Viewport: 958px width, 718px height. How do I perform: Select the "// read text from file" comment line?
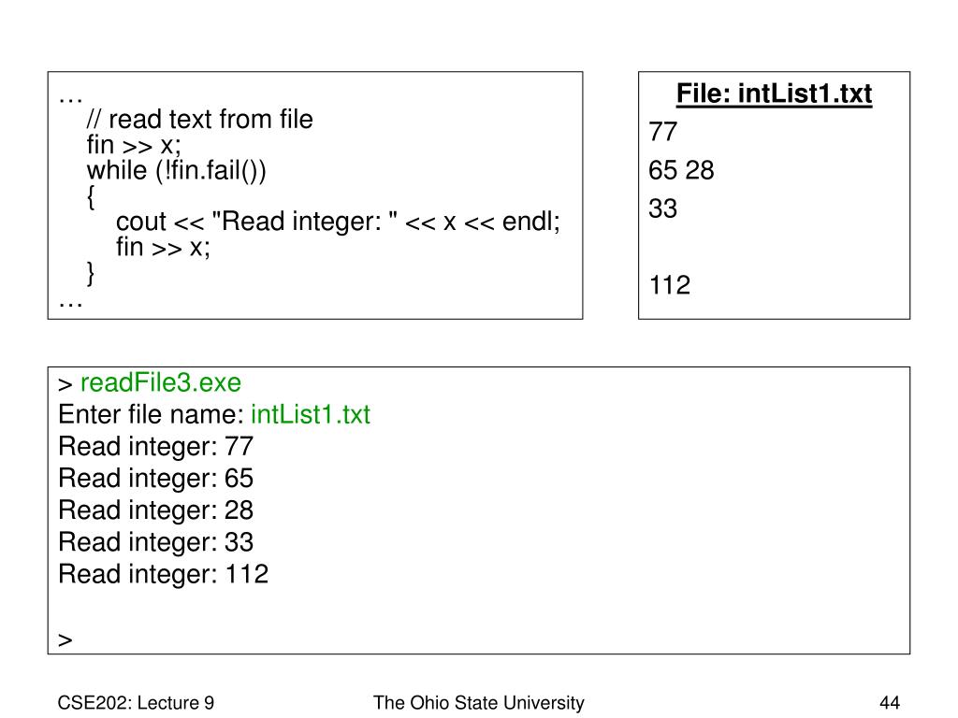200,119
